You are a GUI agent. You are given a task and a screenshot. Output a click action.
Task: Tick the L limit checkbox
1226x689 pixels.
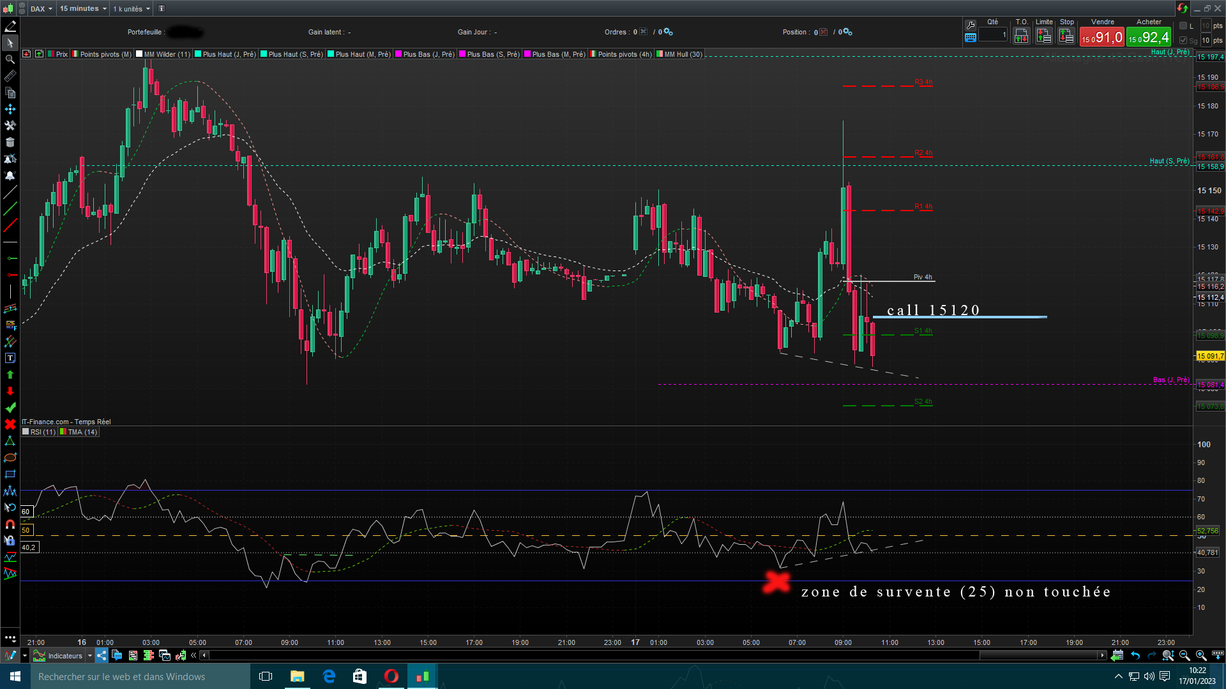(1183, 26)
